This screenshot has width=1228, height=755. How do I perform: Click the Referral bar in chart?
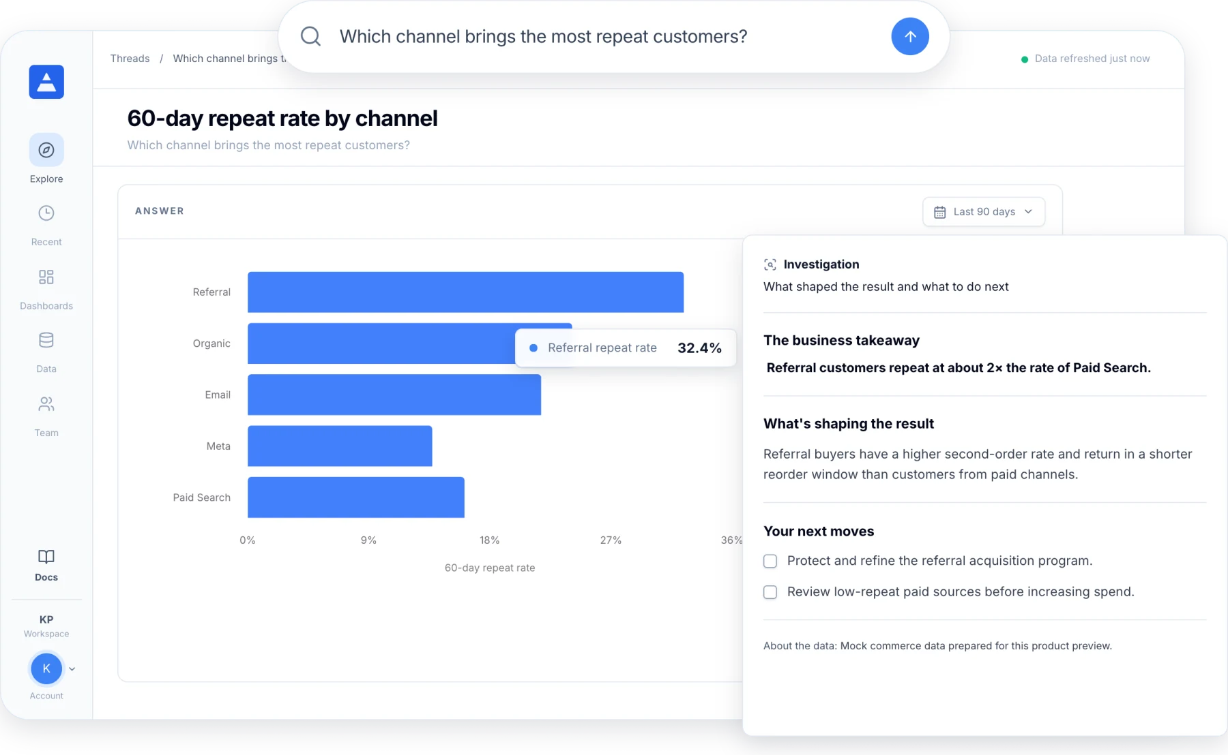pyautogui.click(x=465, y=292)
